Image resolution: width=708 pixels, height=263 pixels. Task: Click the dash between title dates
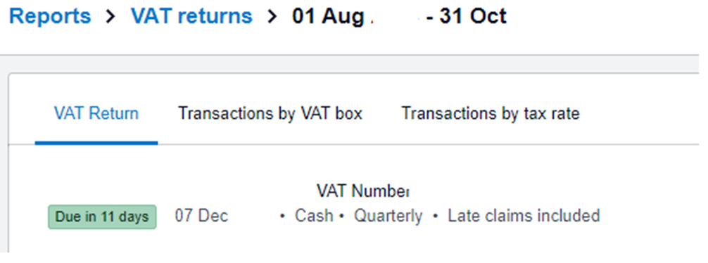429,18
